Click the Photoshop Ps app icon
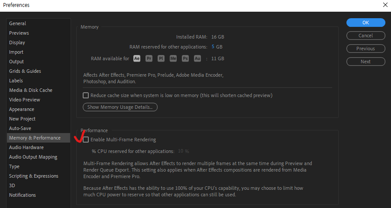Screen dimensions: 391x208 click(x=185, y=58)
